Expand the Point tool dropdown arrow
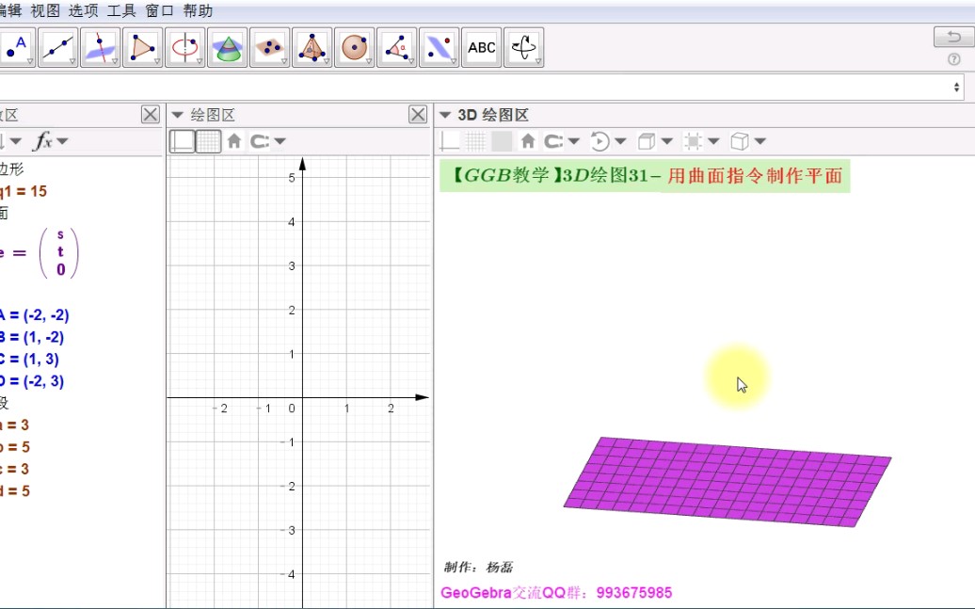 (29, 60)
